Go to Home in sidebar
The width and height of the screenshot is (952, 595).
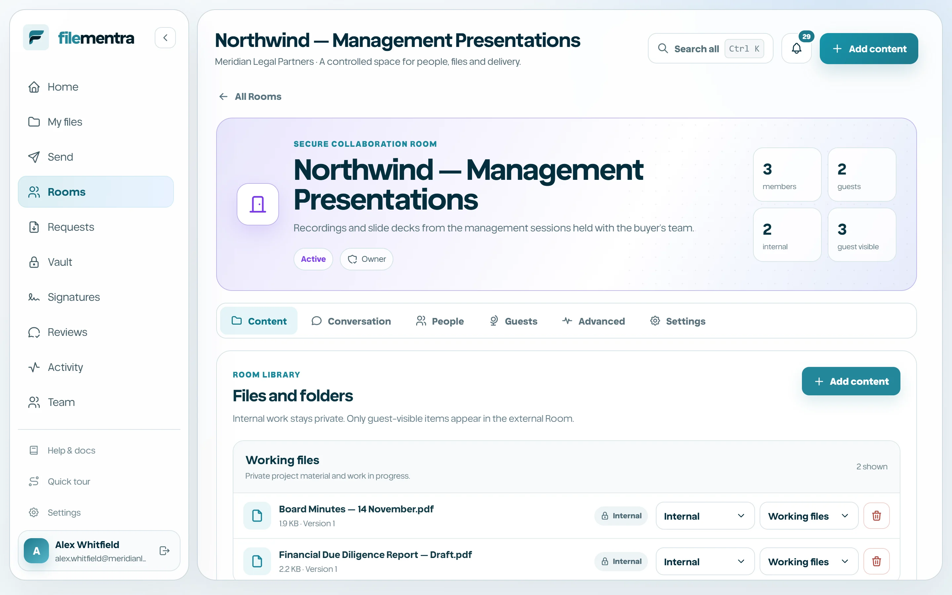point(96,87)
